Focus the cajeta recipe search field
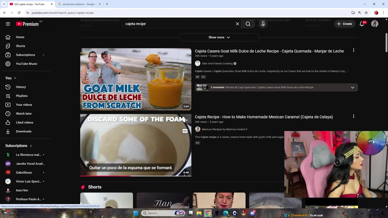 179,24
